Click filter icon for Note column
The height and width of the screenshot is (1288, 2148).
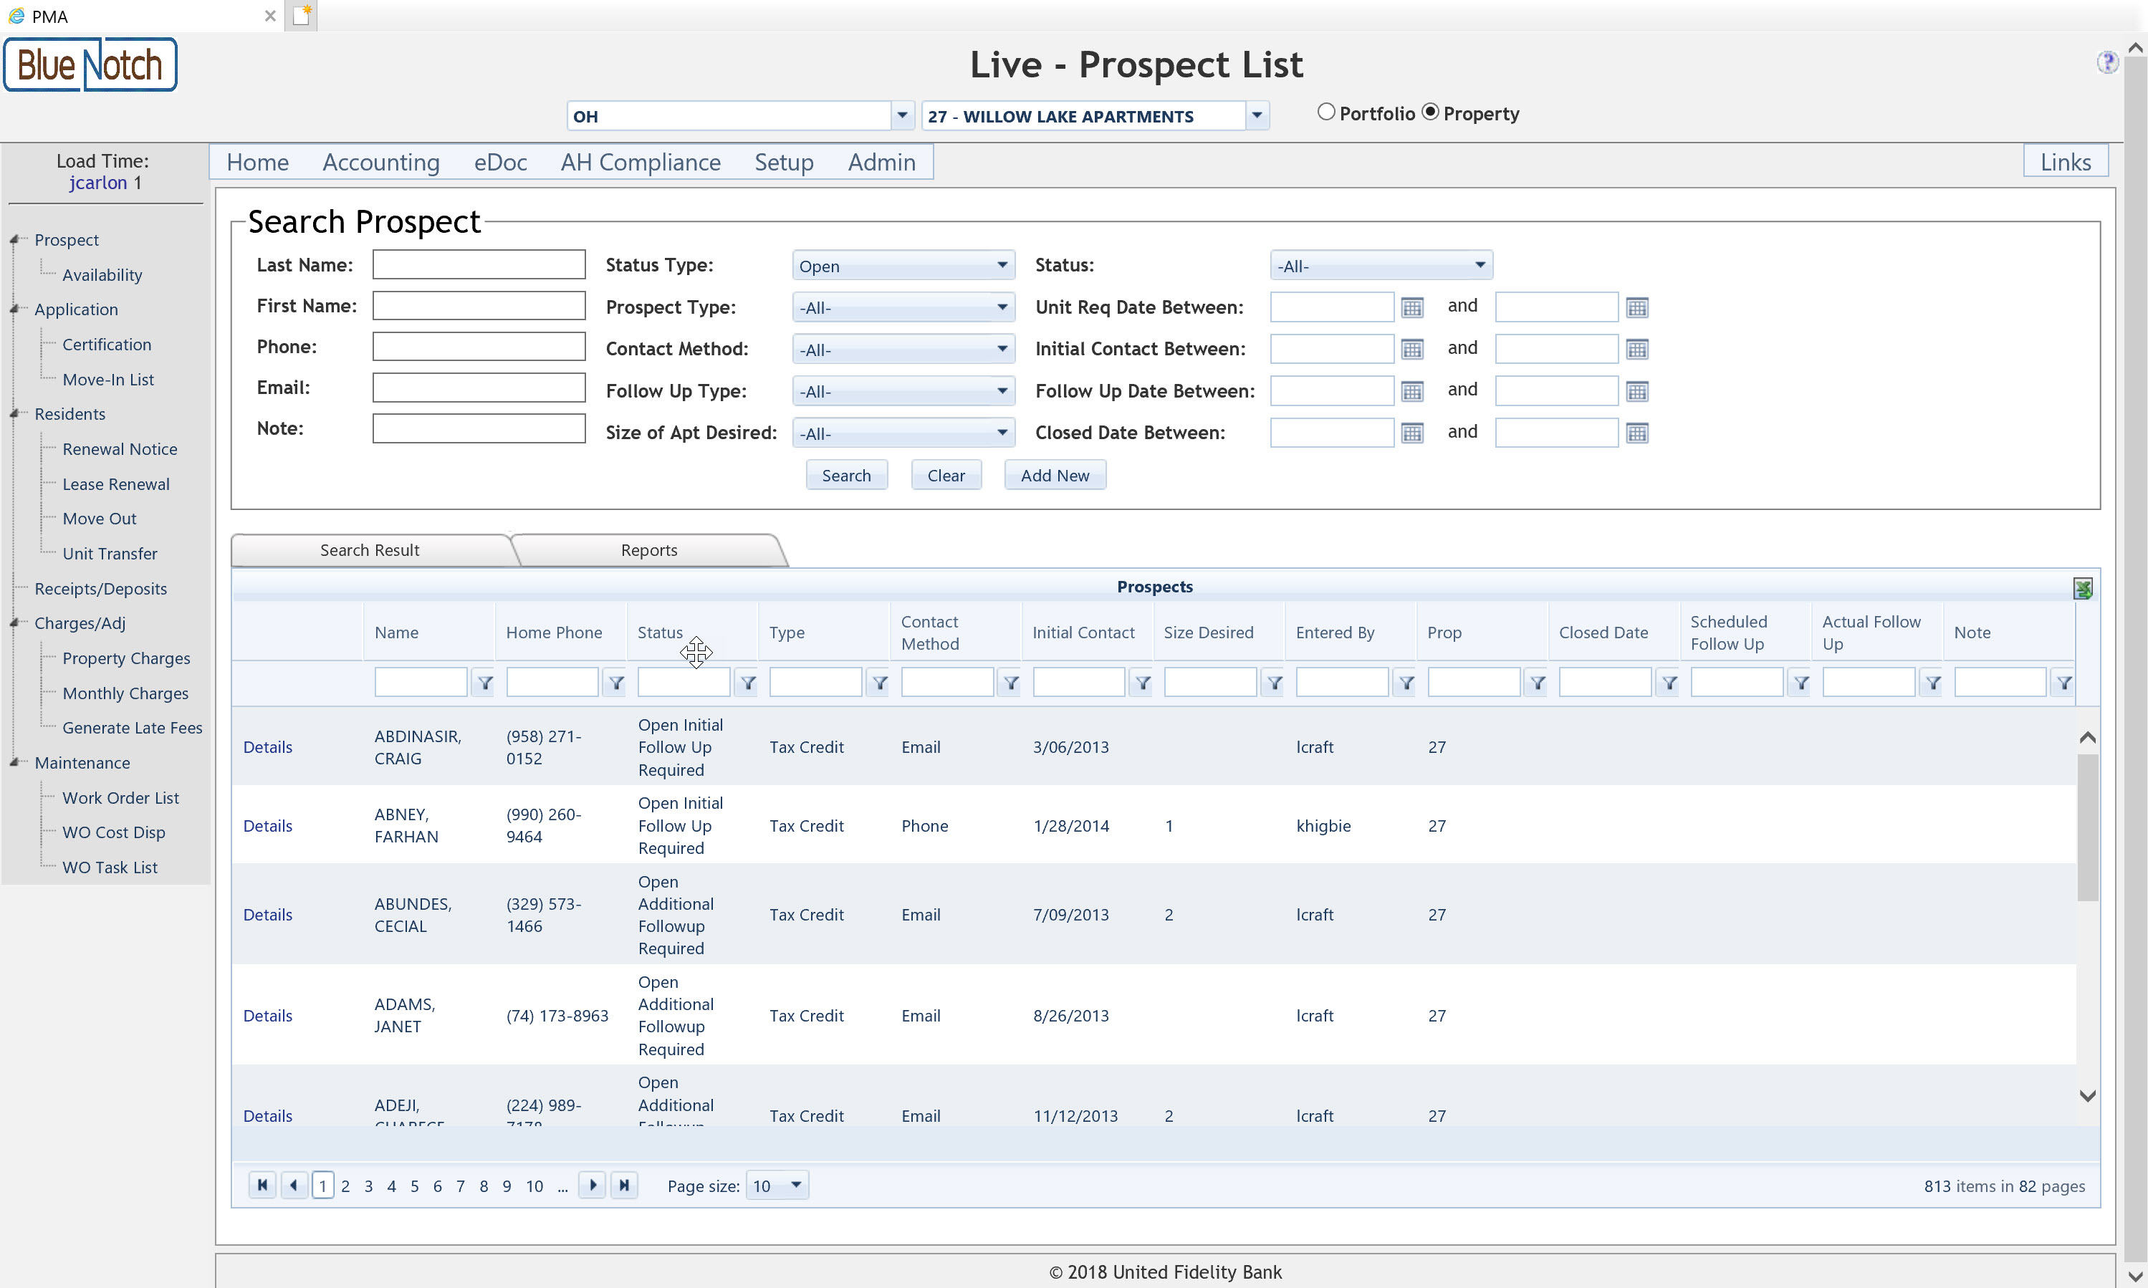pos(2064,683)
